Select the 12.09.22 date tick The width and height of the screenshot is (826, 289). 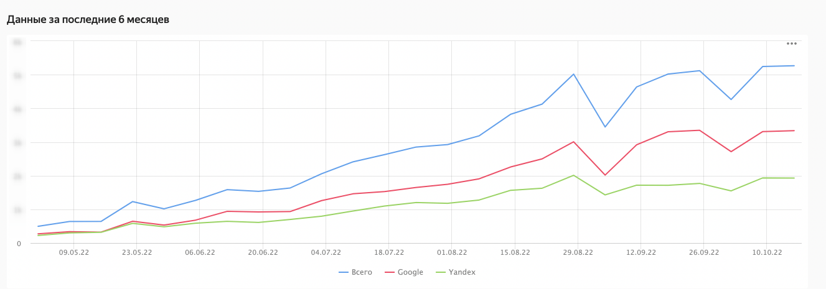[x=641, y=252]
